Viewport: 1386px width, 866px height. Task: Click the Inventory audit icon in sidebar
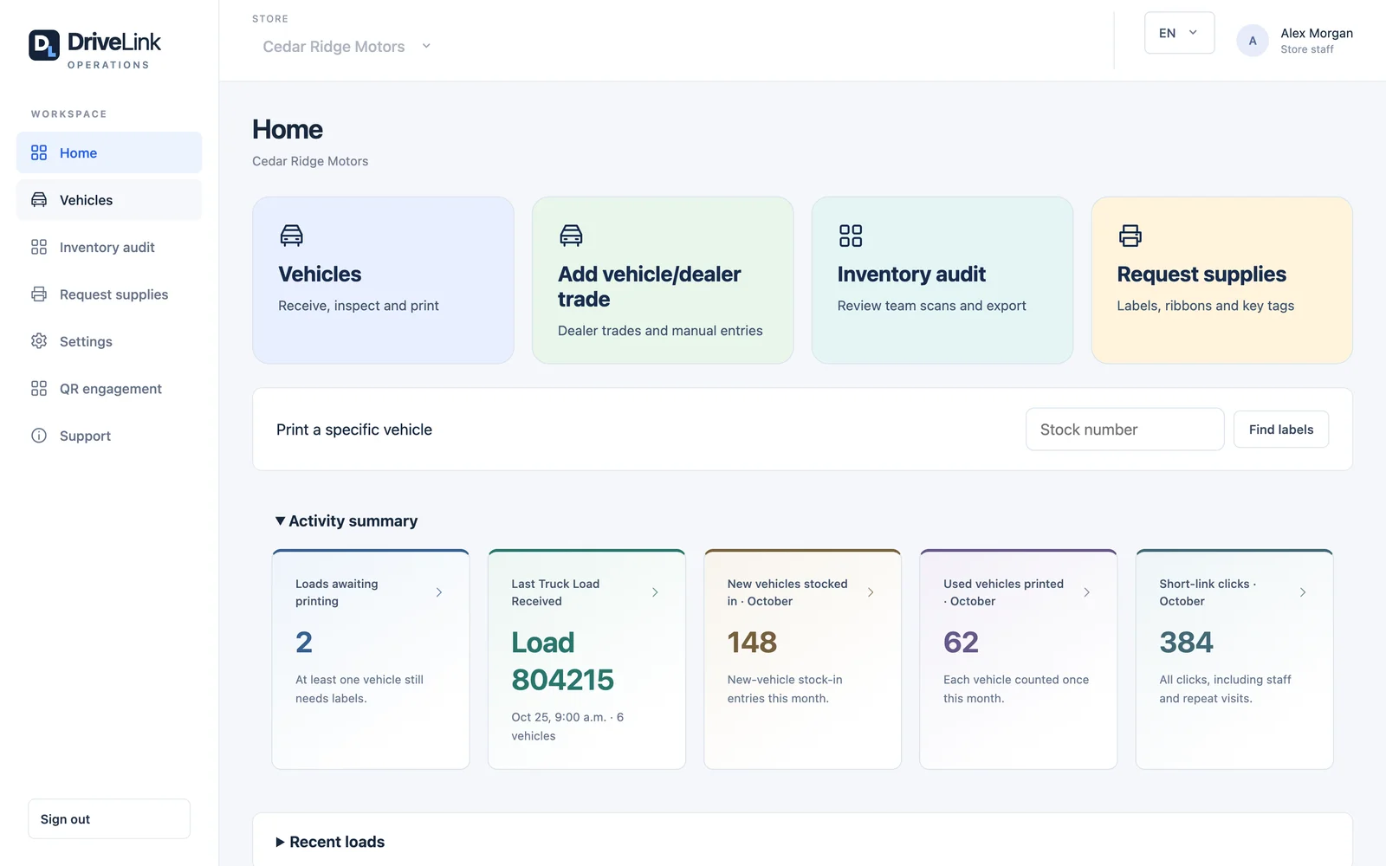tap(39, 247)
